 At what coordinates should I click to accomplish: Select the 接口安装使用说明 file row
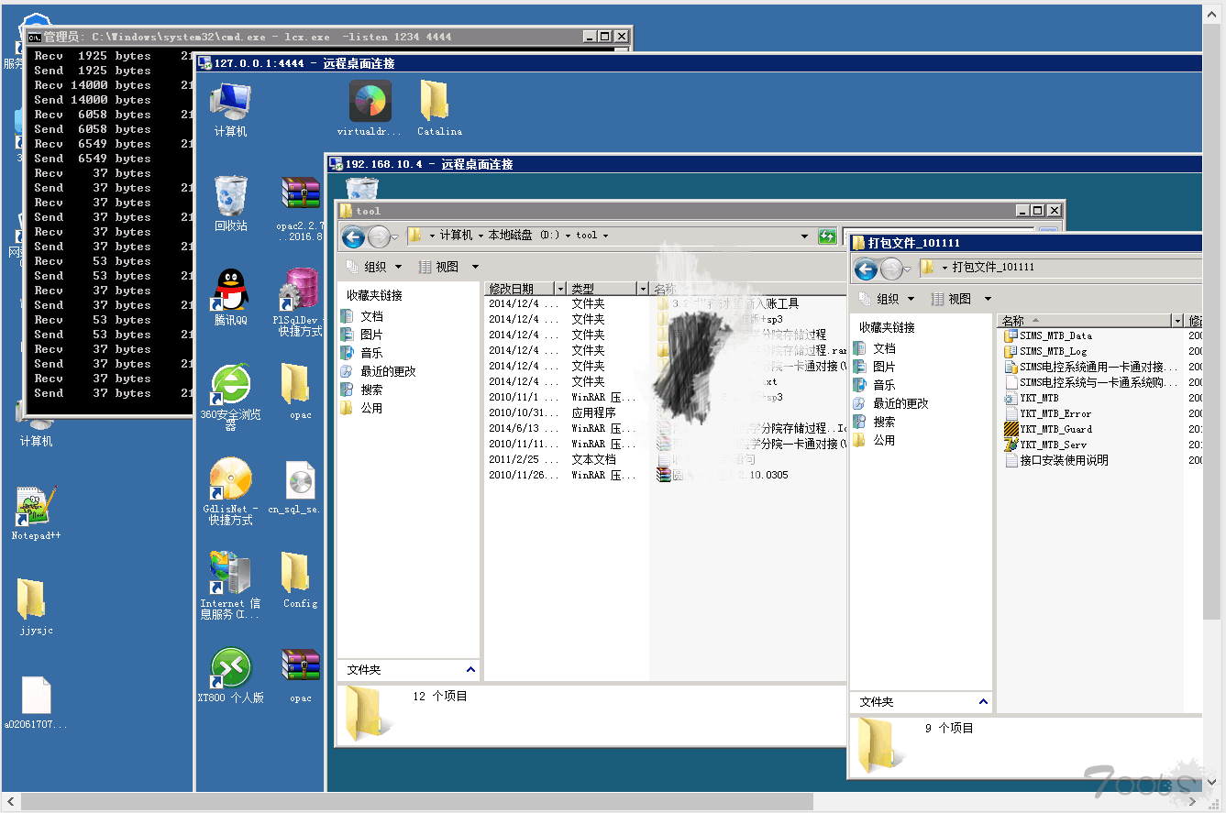click(x=1057, y=460)
